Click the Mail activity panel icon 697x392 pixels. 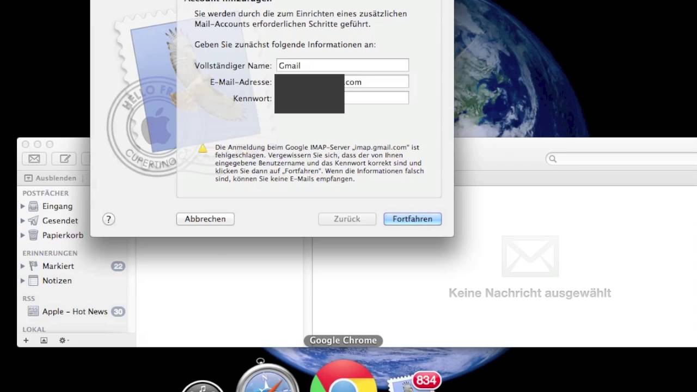[44, 340]
